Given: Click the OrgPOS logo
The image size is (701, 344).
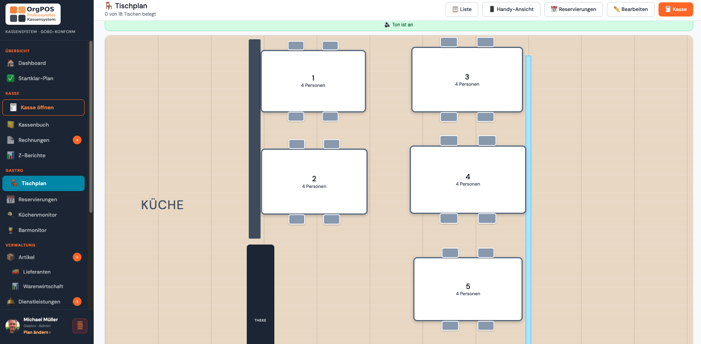Looking at the screenshot, I should tap(33, 14).
